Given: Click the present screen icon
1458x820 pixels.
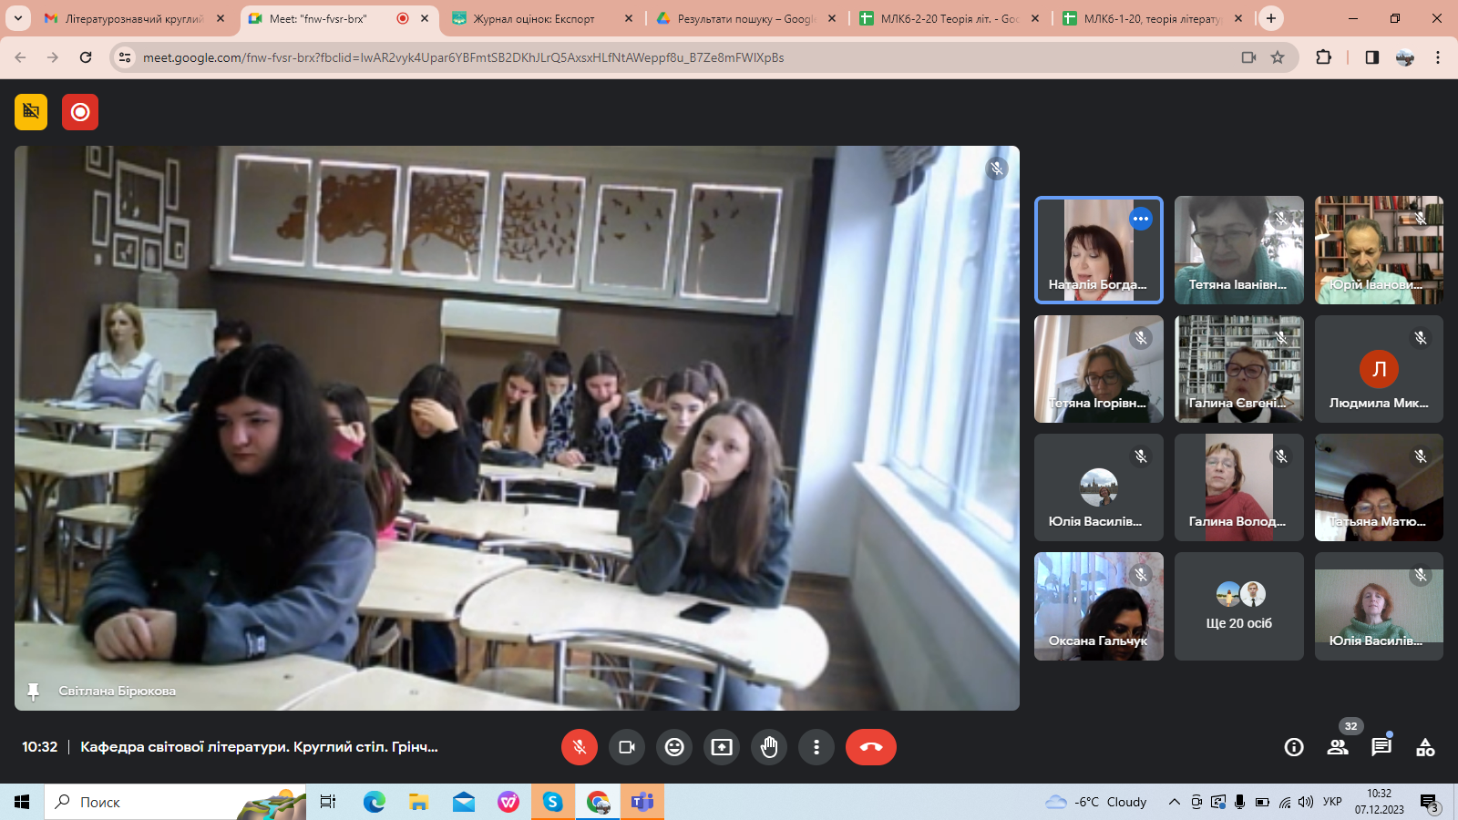Looking at the screenshot, I should pyautogui.click(x=722, y=747).
